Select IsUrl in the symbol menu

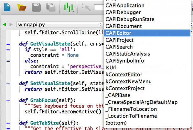pyautogui.click(x=147, y=68)
